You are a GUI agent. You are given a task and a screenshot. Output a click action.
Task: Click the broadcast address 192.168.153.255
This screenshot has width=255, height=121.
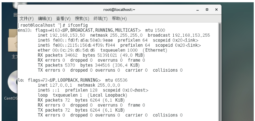coord(191,35)
